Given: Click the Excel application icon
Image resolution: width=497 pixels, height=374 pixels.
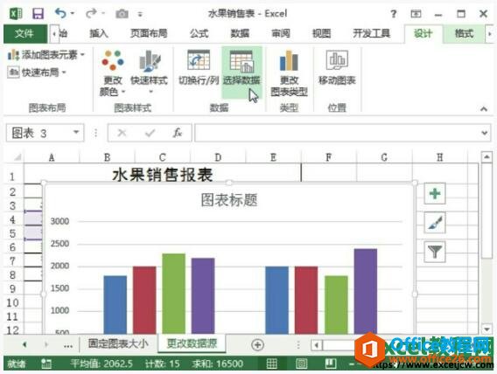Looking at the screenshot, I should click(16, 14).
